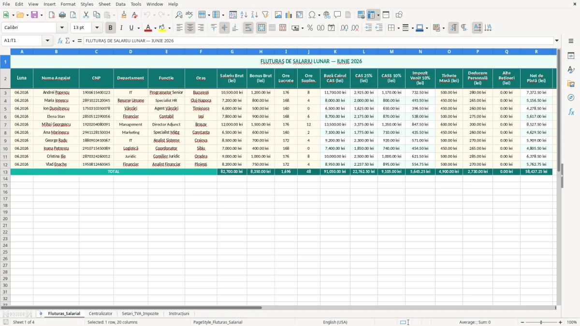Open Font Color dropdown arrow
The width and height of the screenshot is (580, 326).
pos(155,28)
